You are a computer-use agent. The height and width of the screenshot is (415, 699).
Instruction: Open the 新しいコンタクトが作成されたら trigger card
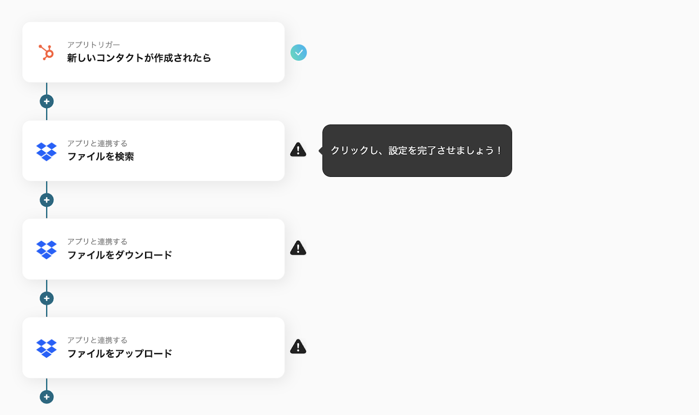(x=153, y=52)
